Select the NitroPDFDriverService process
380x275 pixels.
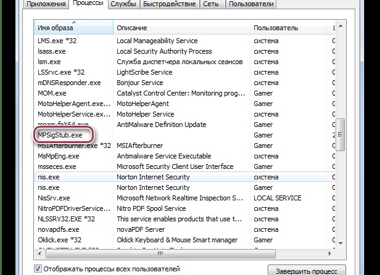[x=185, y=208]
